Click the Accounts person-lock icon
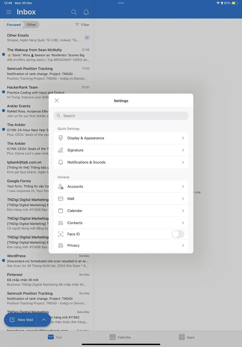 point(60,187)
